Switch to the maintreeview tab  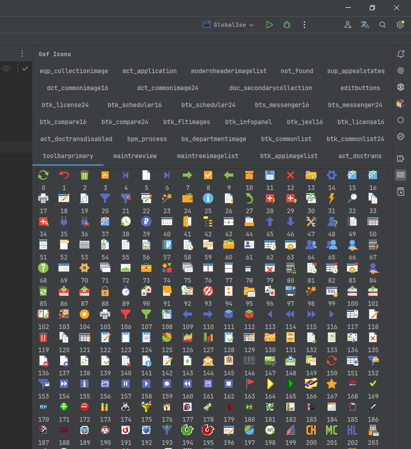[x=135, y=156]
